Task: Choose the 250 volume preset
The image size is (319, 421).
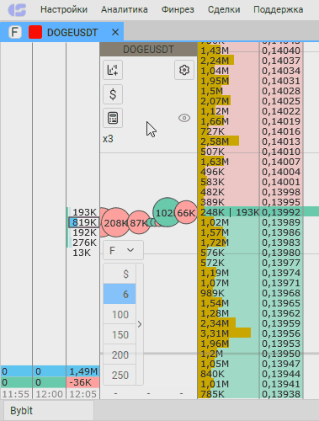Action: (120, 375)
